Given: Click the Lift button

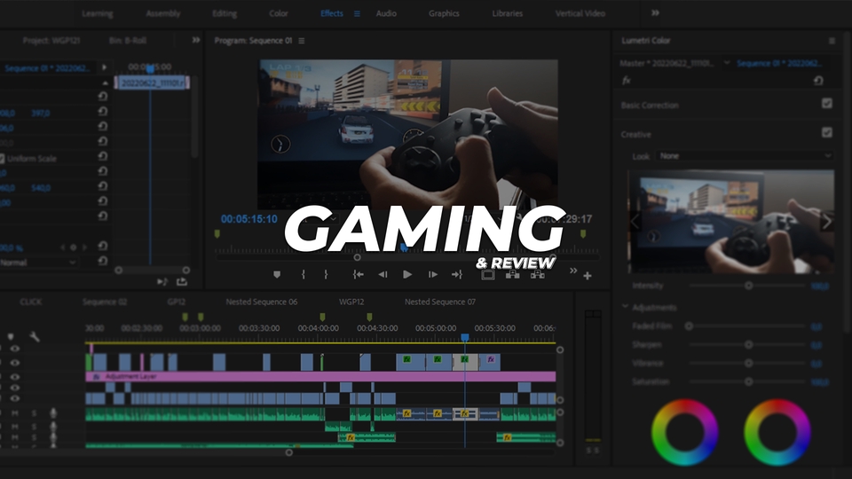Looking at the screenshot, I should (512, 275).
